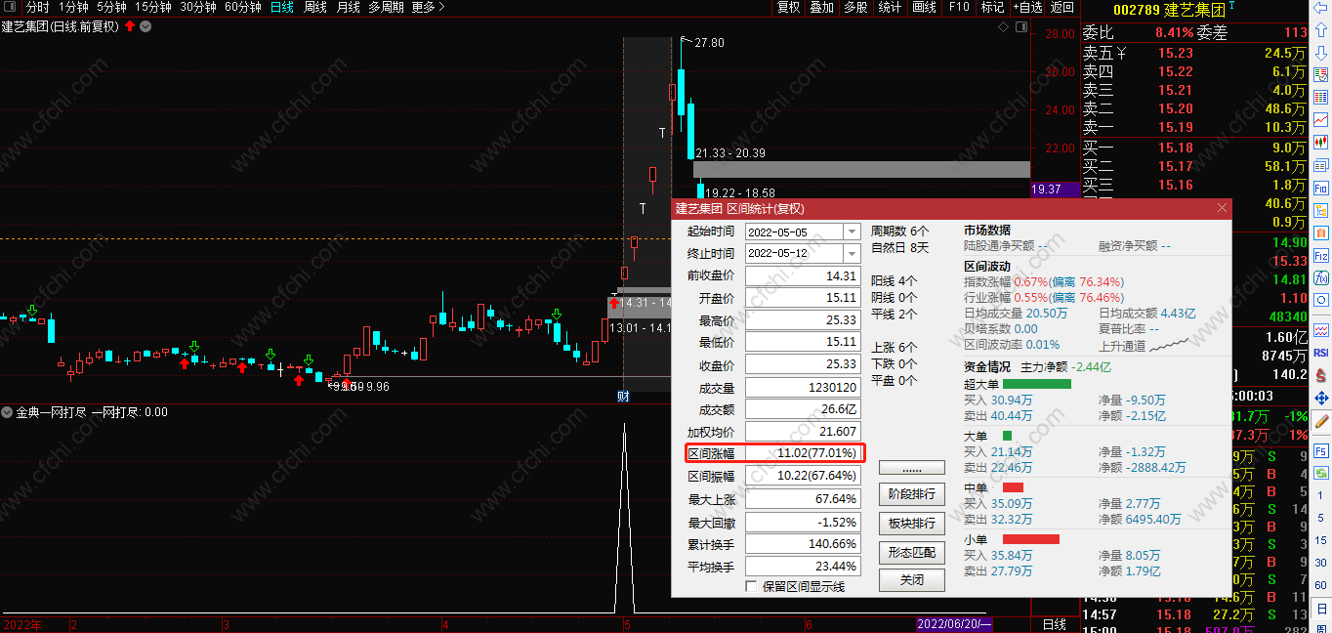Screen dimensions: 1332x633
Task: Switch to 1分钟 period
Action: tap(74, 7)
